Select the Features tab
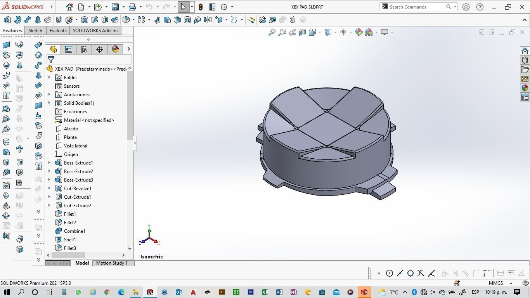Image resolution: width=530 pixels, height=298 pixels. point(12,31)
